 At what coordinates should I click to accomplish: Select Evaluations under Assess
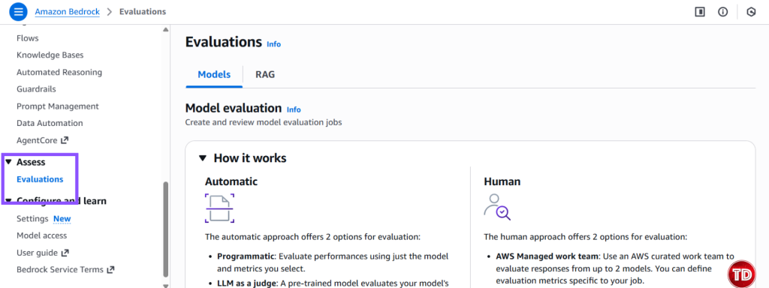click(40, 179)
